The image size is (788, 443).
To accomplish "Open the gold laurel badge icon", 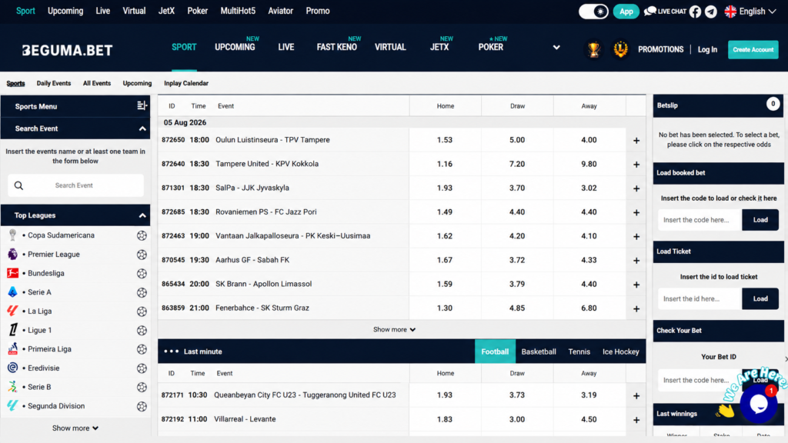I will tap(621, 49).
